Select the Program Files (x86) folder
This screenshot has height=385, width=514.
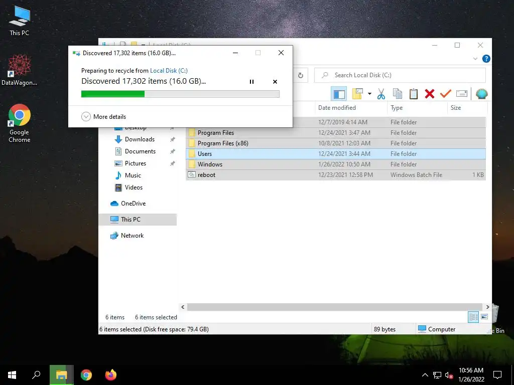click(x=336, y=143)
